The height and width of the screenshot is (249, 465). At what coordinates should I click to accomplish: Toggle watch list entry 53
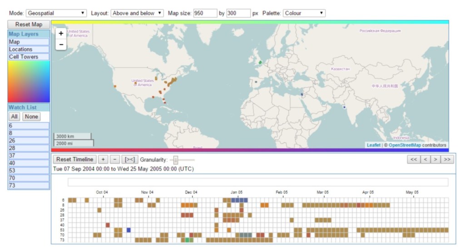coord(29,171)
